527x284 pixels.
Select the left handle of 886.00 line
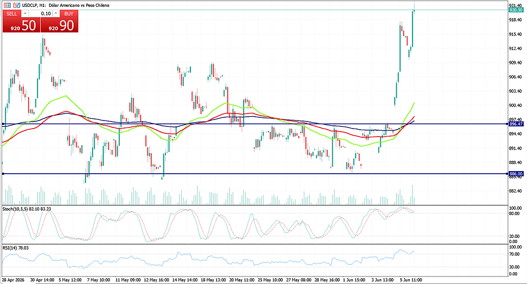(3, 174)
